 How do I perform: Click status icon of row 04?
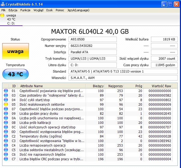[6, 100]
